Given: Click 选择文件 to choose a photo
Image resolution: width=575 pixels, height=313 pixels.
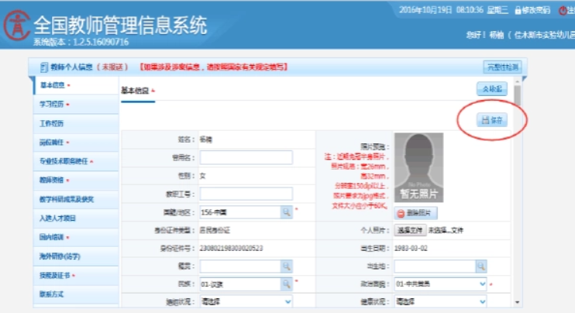Looking at the screenshot, I should (x=408, y=230).
